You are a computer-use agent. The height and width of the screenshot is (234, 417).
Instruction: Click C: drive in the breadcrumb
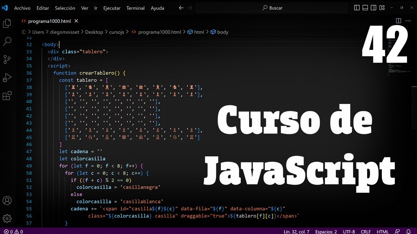[24, 32]
